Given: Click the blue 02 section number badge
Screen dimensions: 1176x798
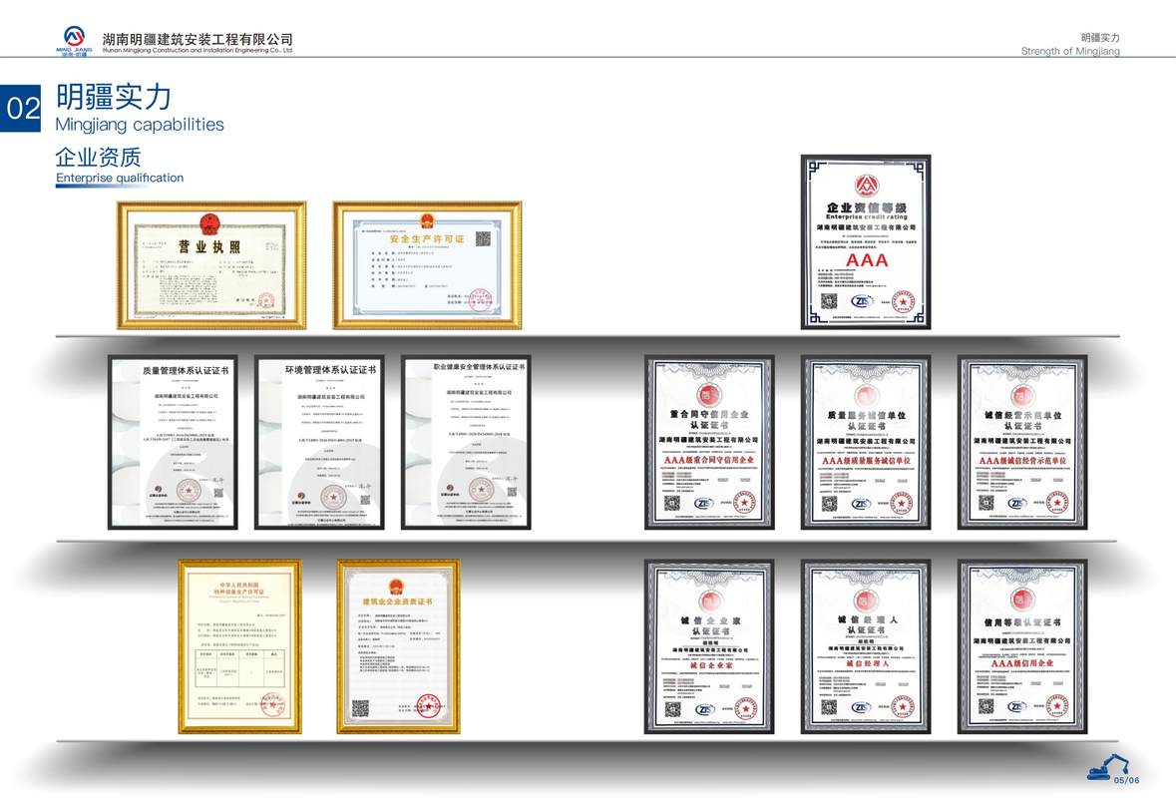Looking at the screenshot, I should coord(22,109).
